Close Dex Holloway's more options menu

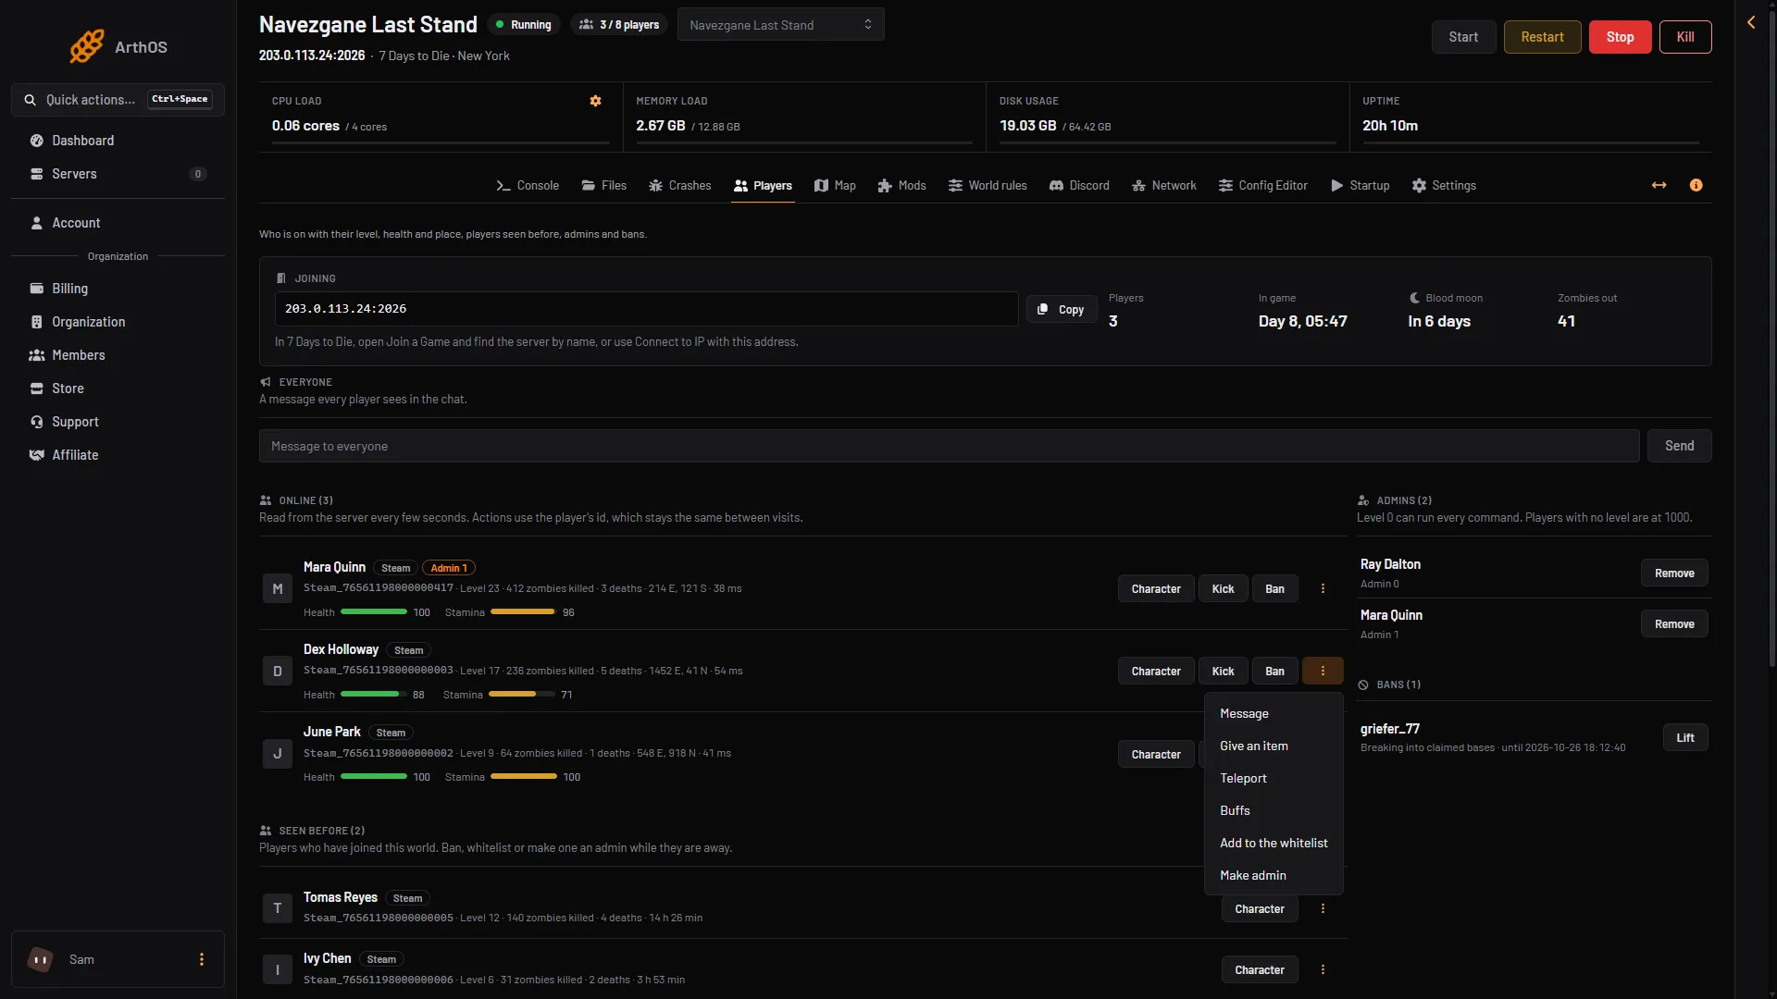pos(1323,671)
